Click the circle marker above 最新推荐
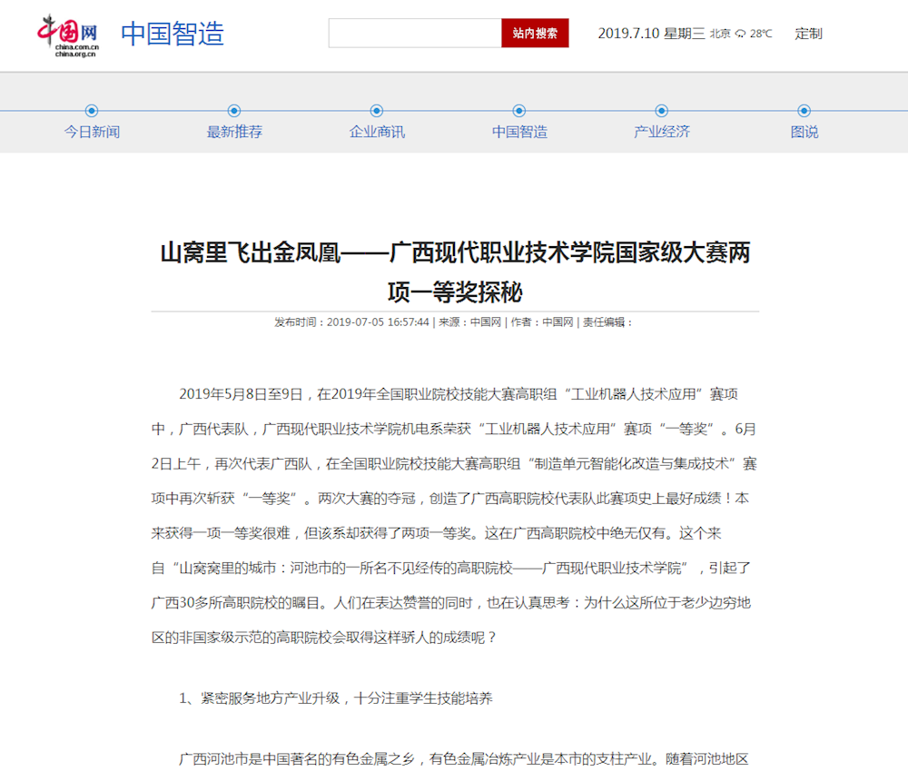Viewport: 908px width, 782px height. tap(234, 111)
